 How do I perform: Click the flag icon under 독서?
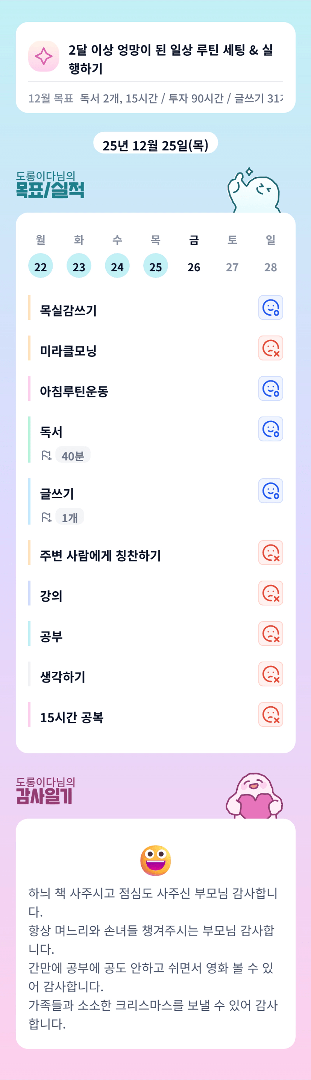46,455
